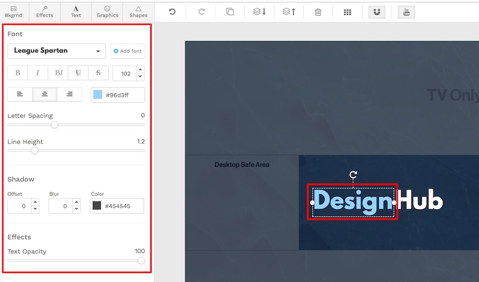Image resolution: width=479 pixels, height=282 pixels.
Task: Toggle the YouTube preview button
Action: pos(406,12)
